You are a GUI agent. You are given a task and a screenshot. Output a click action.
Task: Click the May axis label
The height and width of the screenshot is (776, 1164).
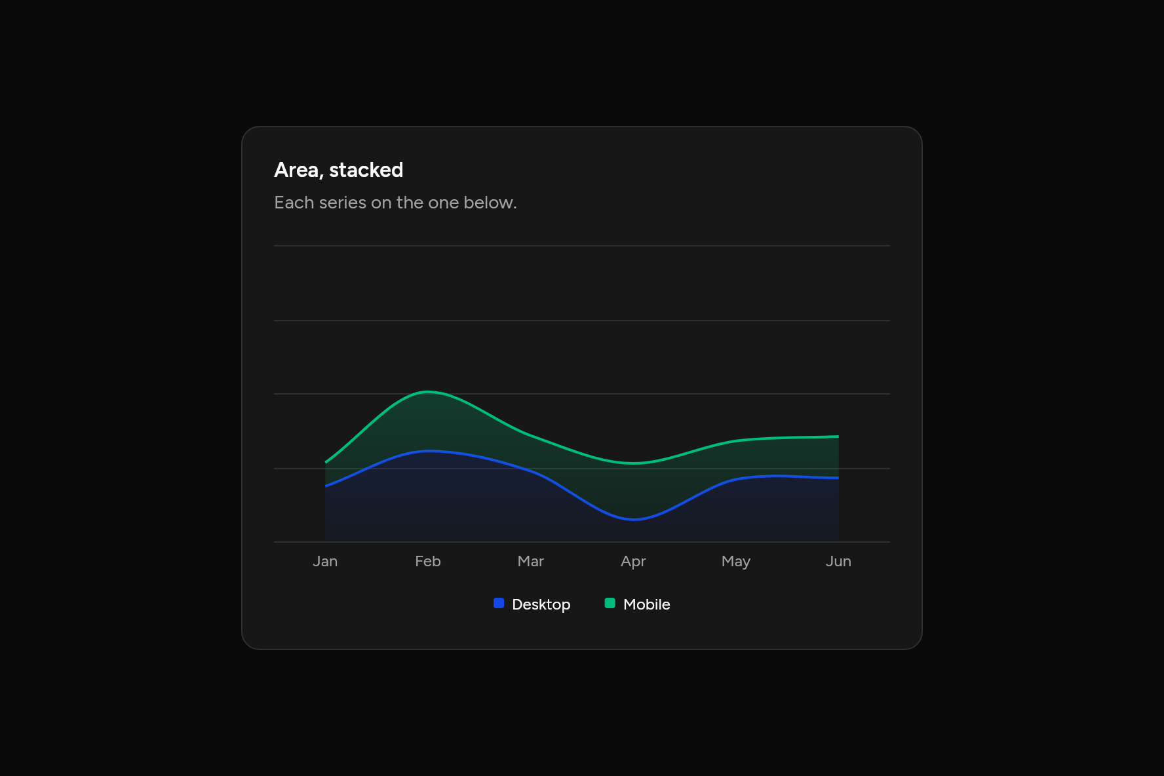click(x=736, y=562)
